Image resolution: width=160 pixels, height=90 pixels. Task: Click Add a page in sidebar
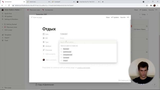tap(8, 30)
